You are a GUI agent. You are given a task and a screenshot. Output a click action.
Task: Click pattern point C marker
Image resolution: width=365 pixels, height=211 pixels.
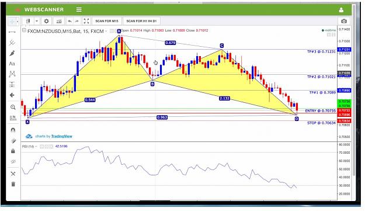pos(221,46)
